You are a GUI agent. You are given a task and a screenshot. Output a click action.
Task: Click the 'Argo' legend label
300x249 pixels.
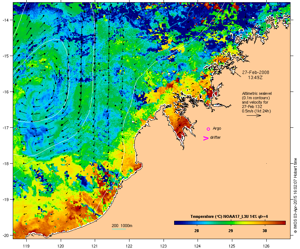point(217,128)
